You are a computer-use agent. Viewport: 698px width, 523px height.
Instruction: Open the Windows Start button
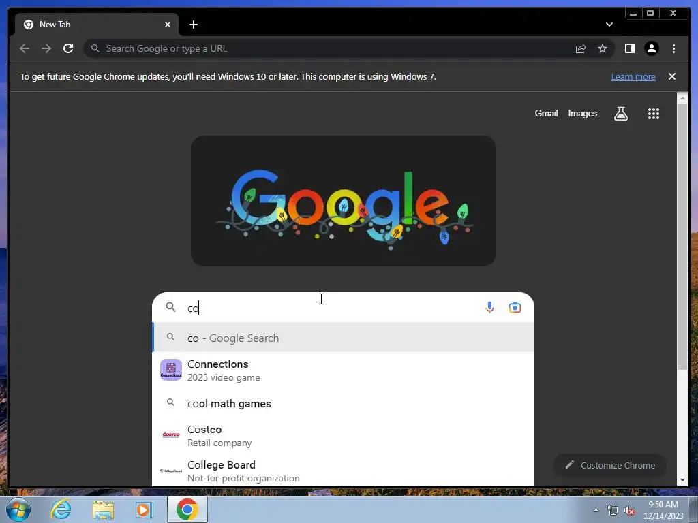pos(18,509)
